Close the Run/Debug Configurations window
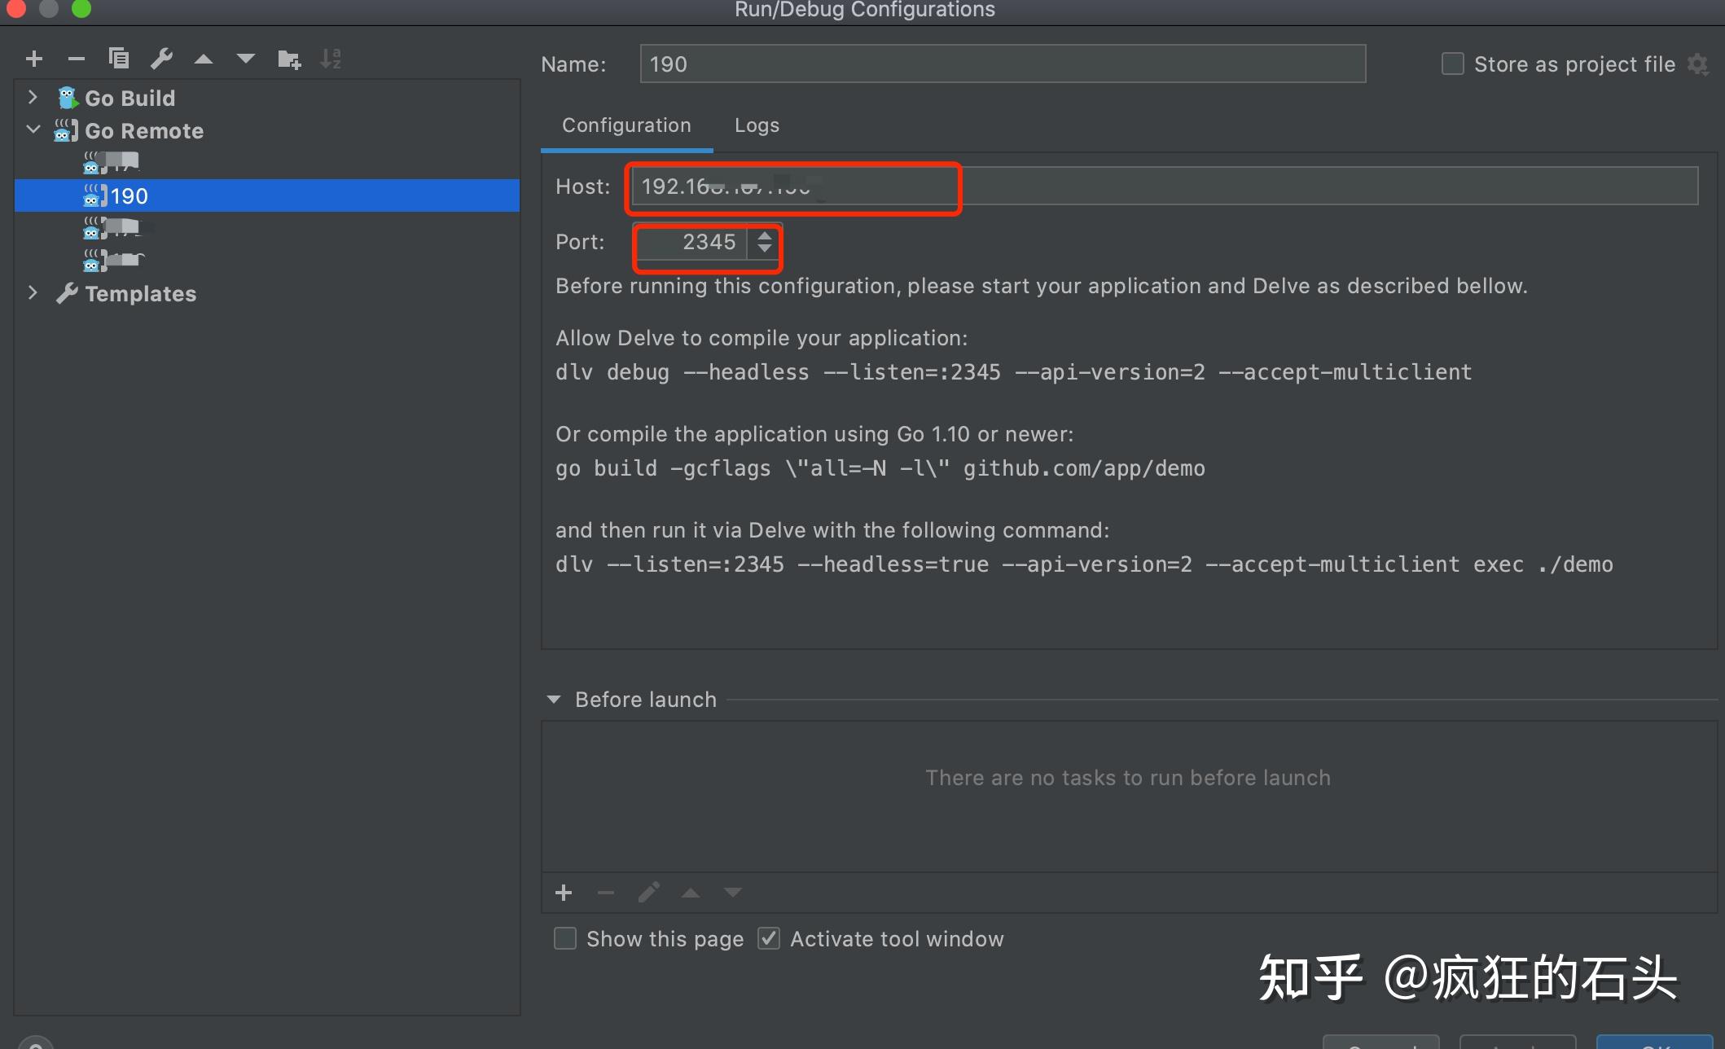Screen dimensions: 1725x1049 pyautogui.click(x=16, y=8)
